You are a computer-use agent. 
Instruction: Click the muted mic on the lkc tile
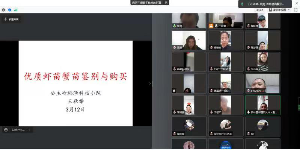click(x=248, y=134)
